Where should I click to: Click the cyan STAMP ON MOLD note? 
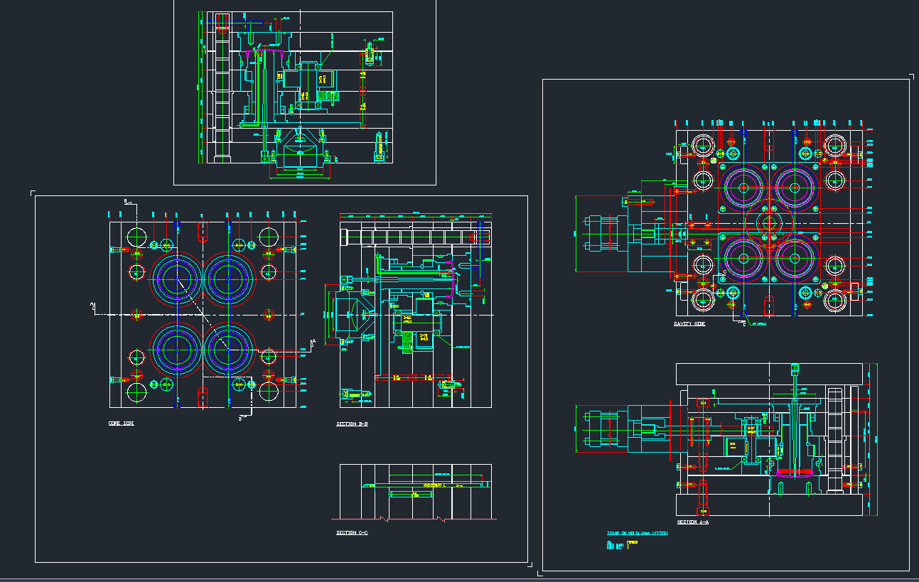click(x=637, y=533)
